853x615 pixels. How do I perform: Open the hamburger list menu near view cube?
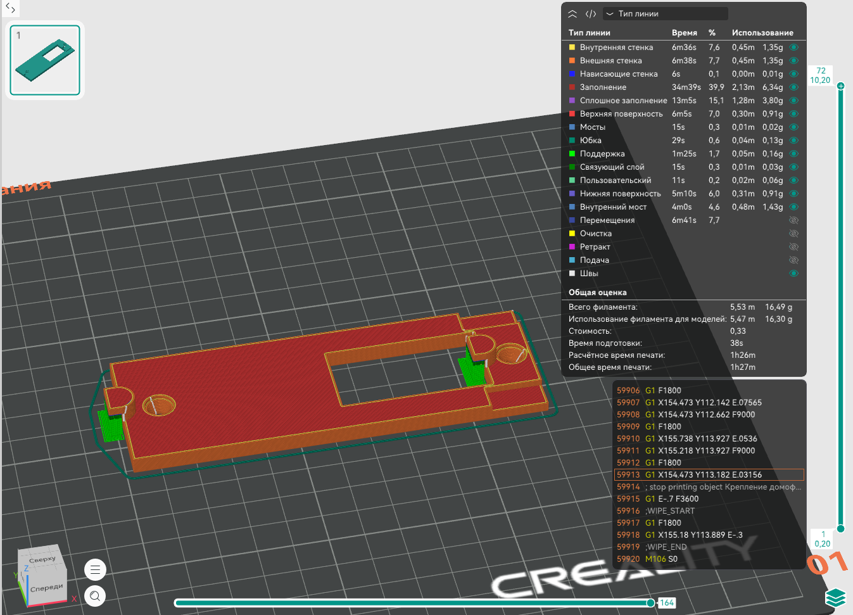[x=95, y=569]
